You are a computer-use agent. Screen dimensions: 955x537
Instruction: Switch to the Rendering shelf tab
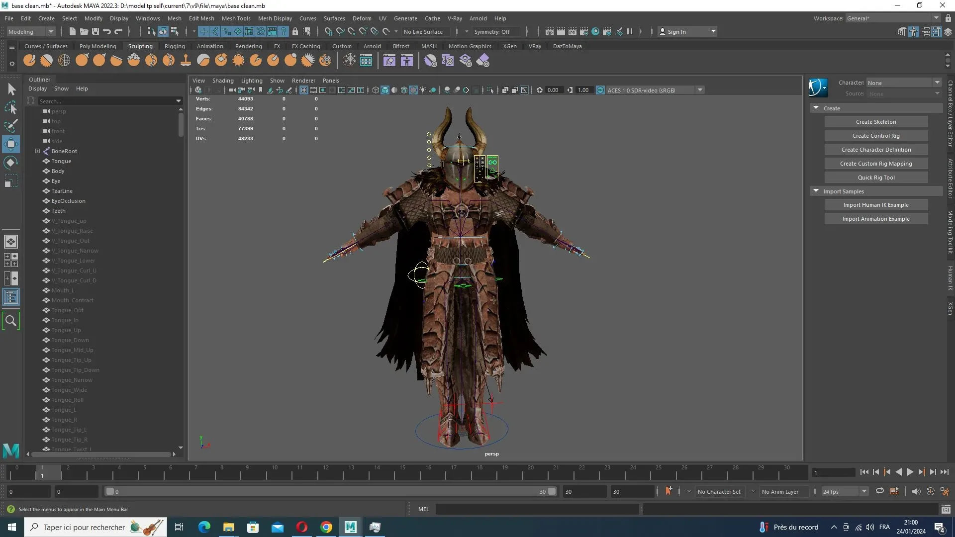pos(248,46)
